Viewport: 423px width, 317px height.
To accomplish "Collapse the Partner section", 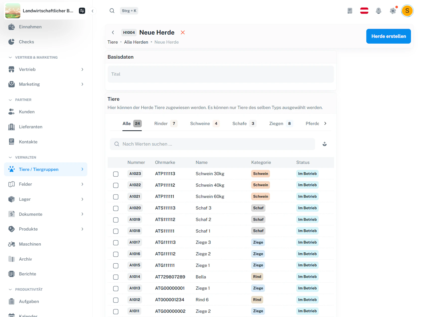I will click(x=10, y=100).
